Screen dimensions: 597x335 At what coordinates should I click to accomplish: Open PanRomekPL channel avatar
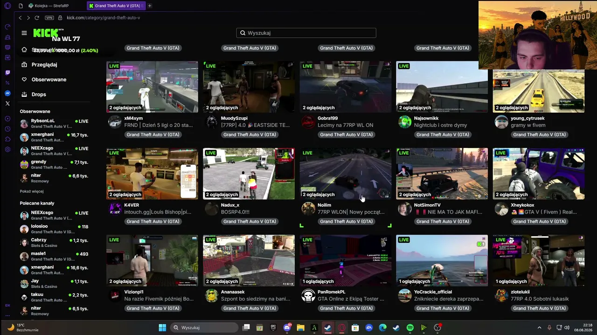click(x=308, y=295)
